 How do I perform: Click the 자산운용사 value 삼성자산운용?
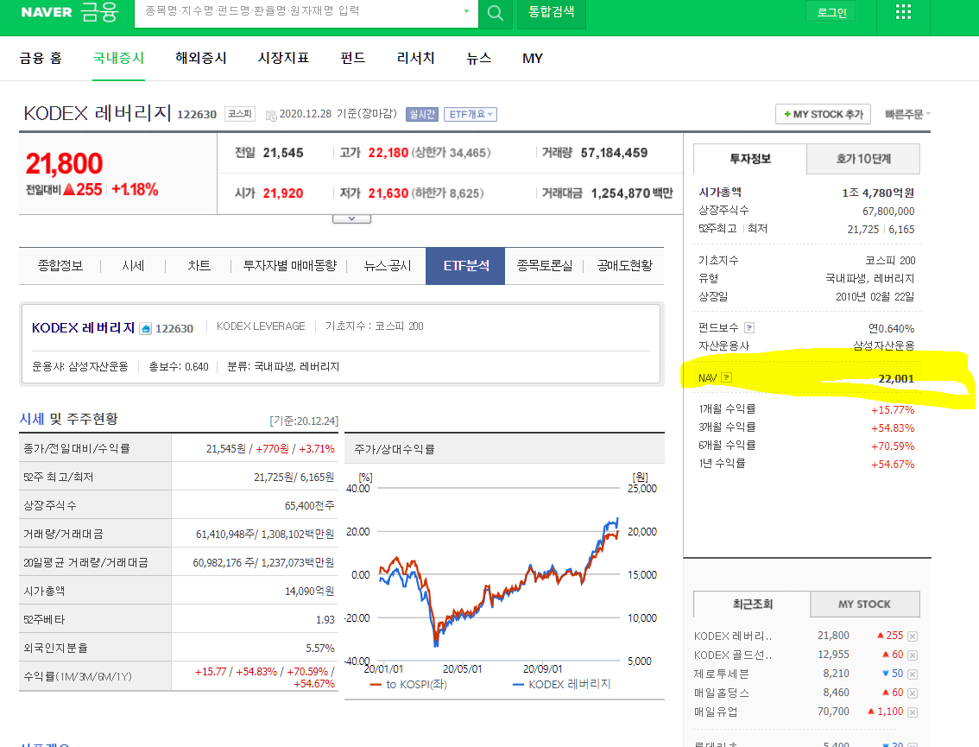(x=883, y=345)
